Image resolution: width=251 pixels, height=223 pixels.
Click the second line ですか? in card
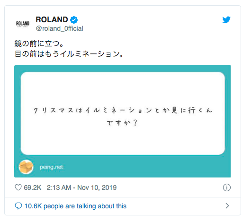pyautogui.click(x=122, y=123)
